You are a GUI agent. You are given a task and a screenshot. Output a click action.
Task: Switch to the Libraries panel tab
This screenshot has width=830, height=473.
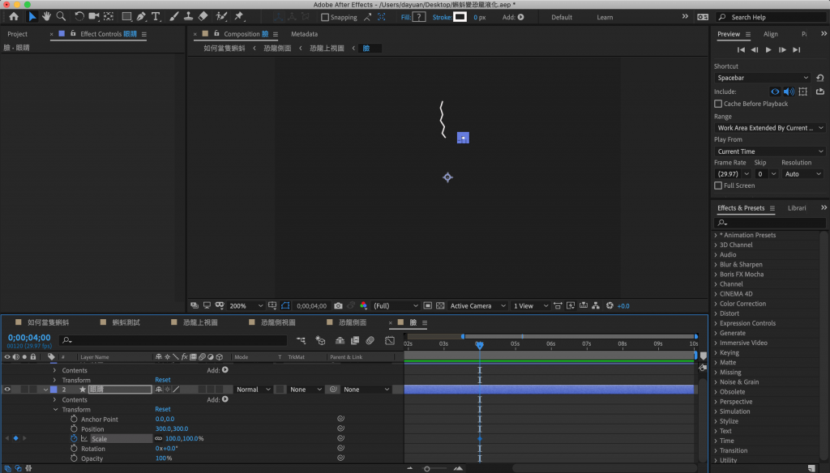797,208
